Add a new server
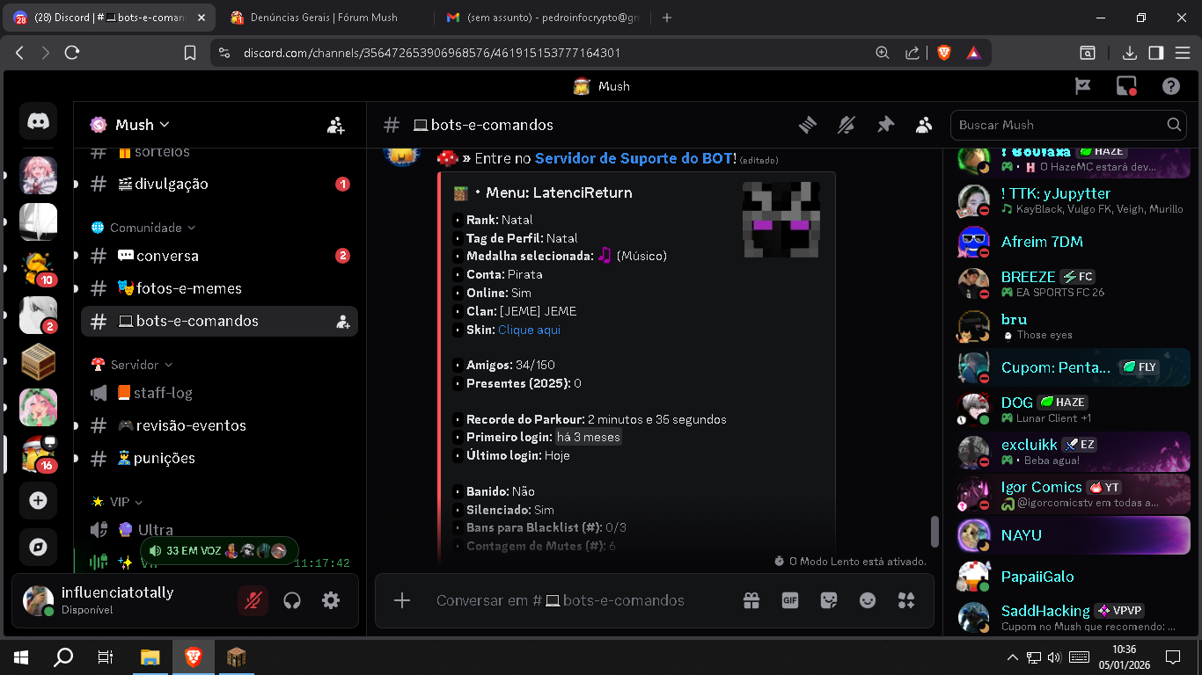The height and width of the screenshot is (675, 1202). point(38,500)
